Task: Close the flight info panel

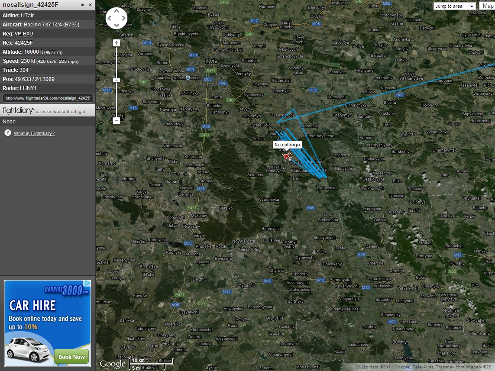Action: click(x=90, y=5)
